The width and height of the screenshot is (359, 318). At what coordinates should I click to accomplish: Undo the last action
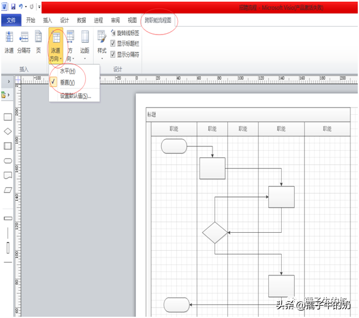tap(21, 7)
